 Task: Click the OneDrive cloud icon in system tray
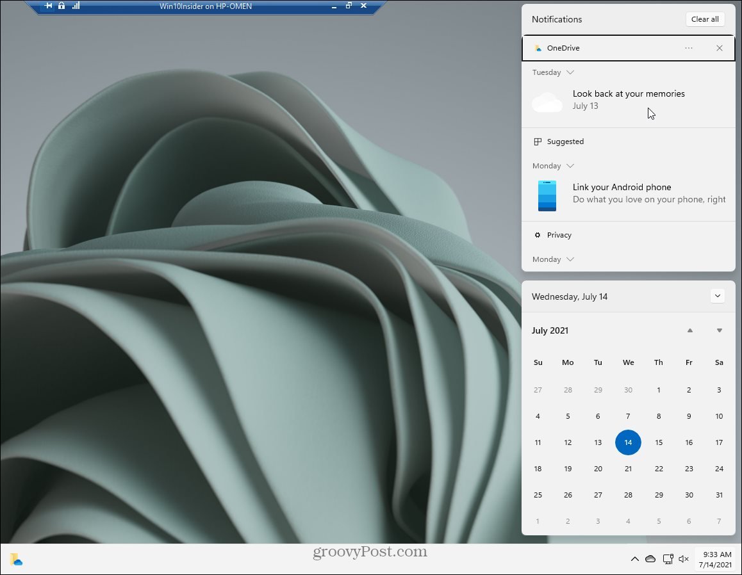(x=650, y=559)
